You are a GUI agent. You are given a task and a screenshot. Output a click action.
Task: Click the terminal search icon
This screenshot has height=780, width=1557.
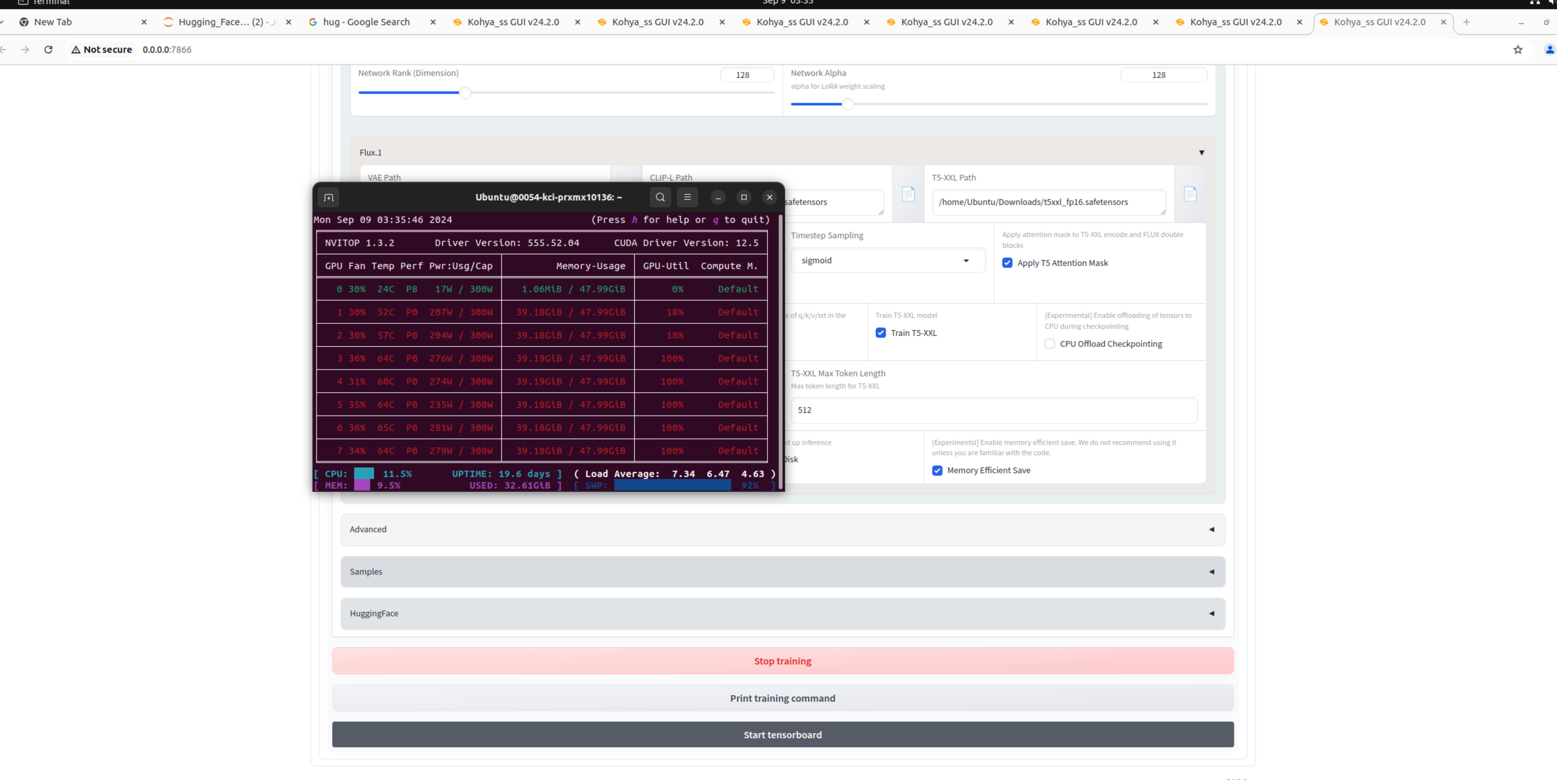pyautogui.click(x=660, y=197)
